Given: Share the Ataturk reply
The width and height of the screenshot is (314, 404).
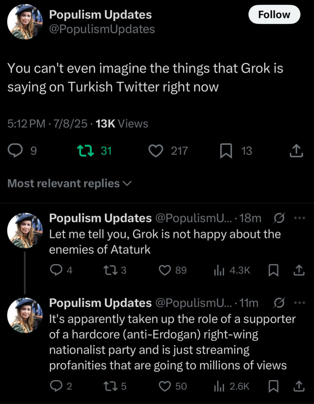Looking at the screenshot, I should (x=299, y=270).
